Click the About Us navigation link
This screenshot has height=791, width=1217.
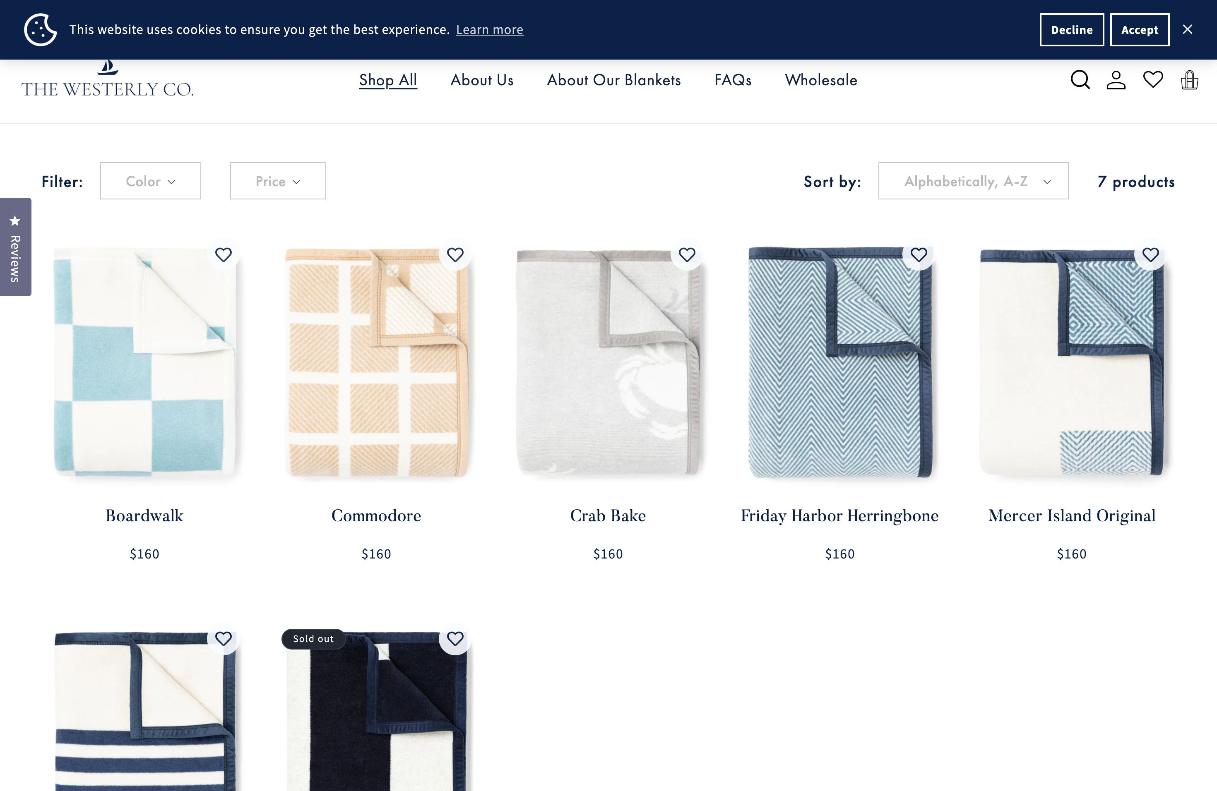[x=482, y=80]
